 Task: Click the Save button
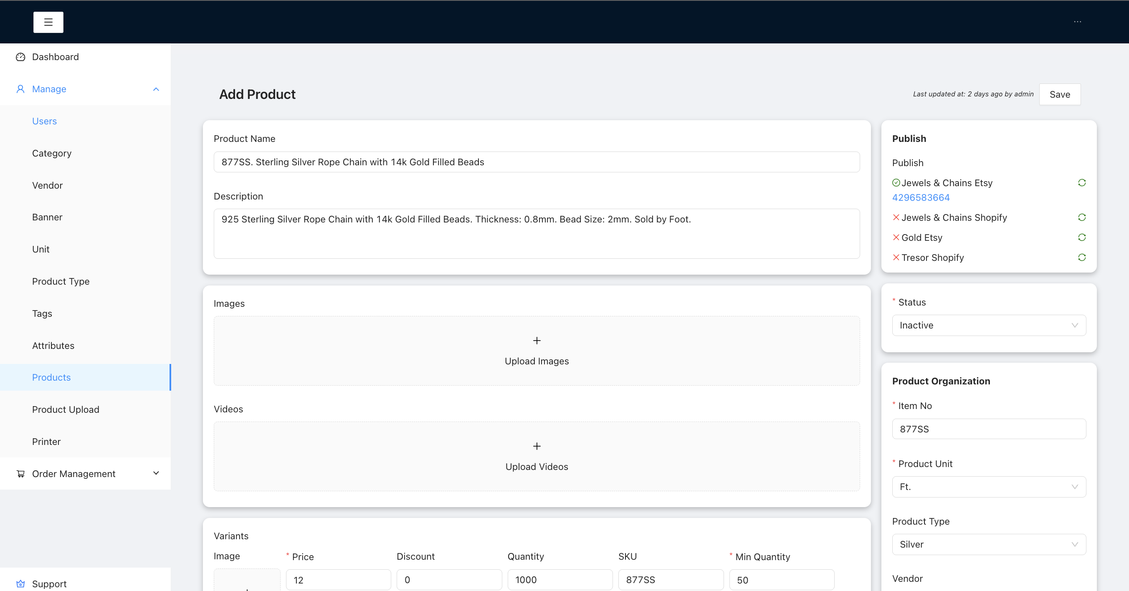click(1059, 95)
